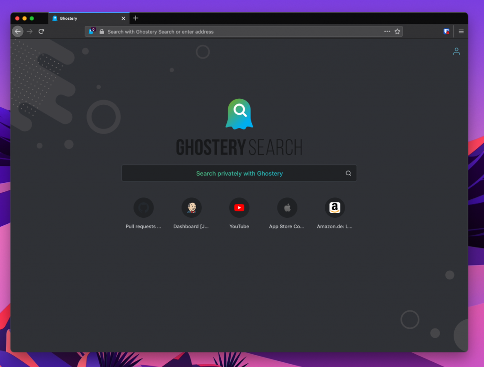Click the Search privately with Ghostery field
The width and height of the screenshot is (484, 367).
coord(239,173)
